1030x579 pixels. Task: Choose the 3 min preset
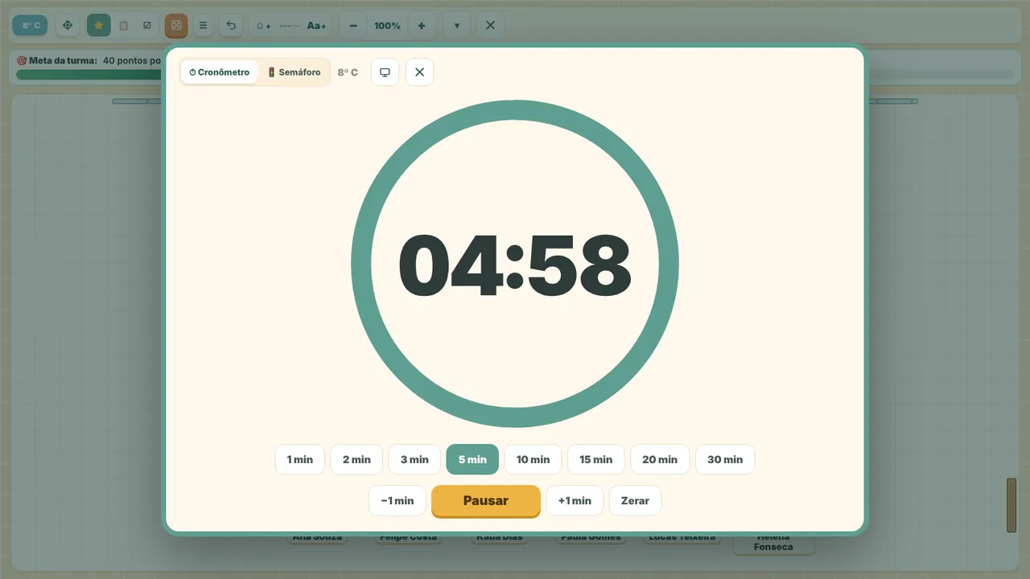coord(414,459)
